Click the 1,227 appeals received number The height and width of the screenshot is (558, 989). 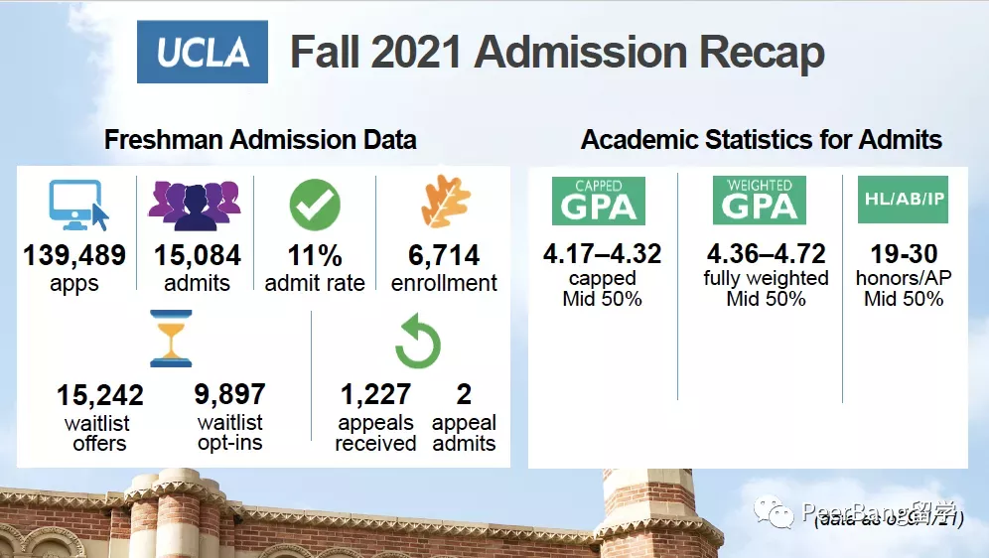(x=375, y=394)
